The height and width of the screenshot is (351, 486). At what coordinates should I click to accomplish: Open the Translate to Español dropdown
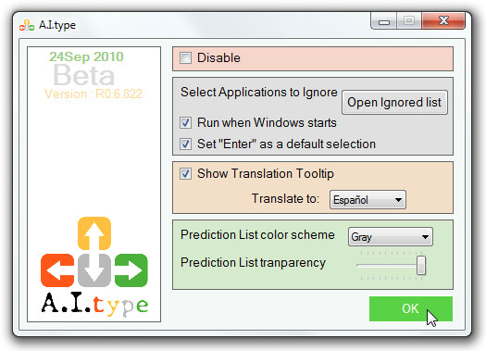[x=368, y=200]
